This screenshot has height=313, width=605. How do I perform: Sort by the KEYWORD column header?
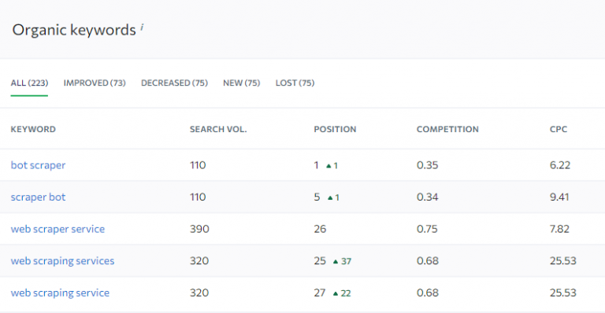point(33,129)
